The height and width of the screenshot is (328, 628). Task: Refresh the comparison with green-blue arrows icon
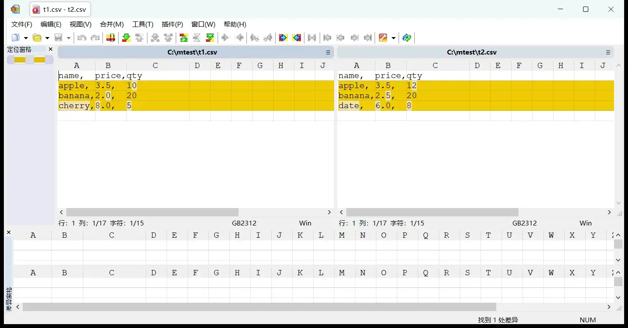(407, 38)
